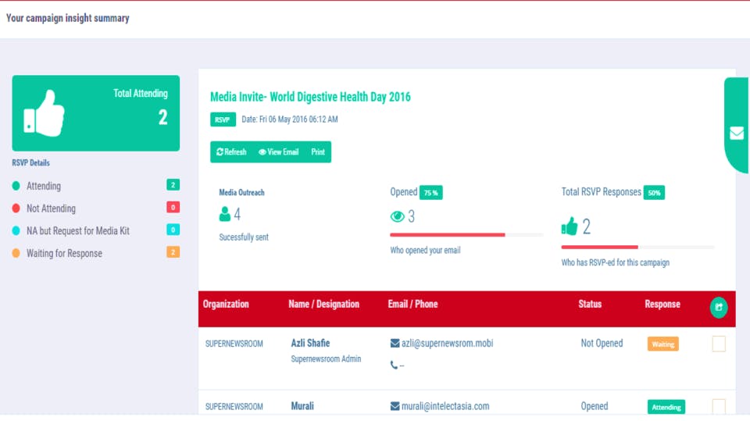
Task: Click the name Azli Shafie
Action: (x=310, y=343)
